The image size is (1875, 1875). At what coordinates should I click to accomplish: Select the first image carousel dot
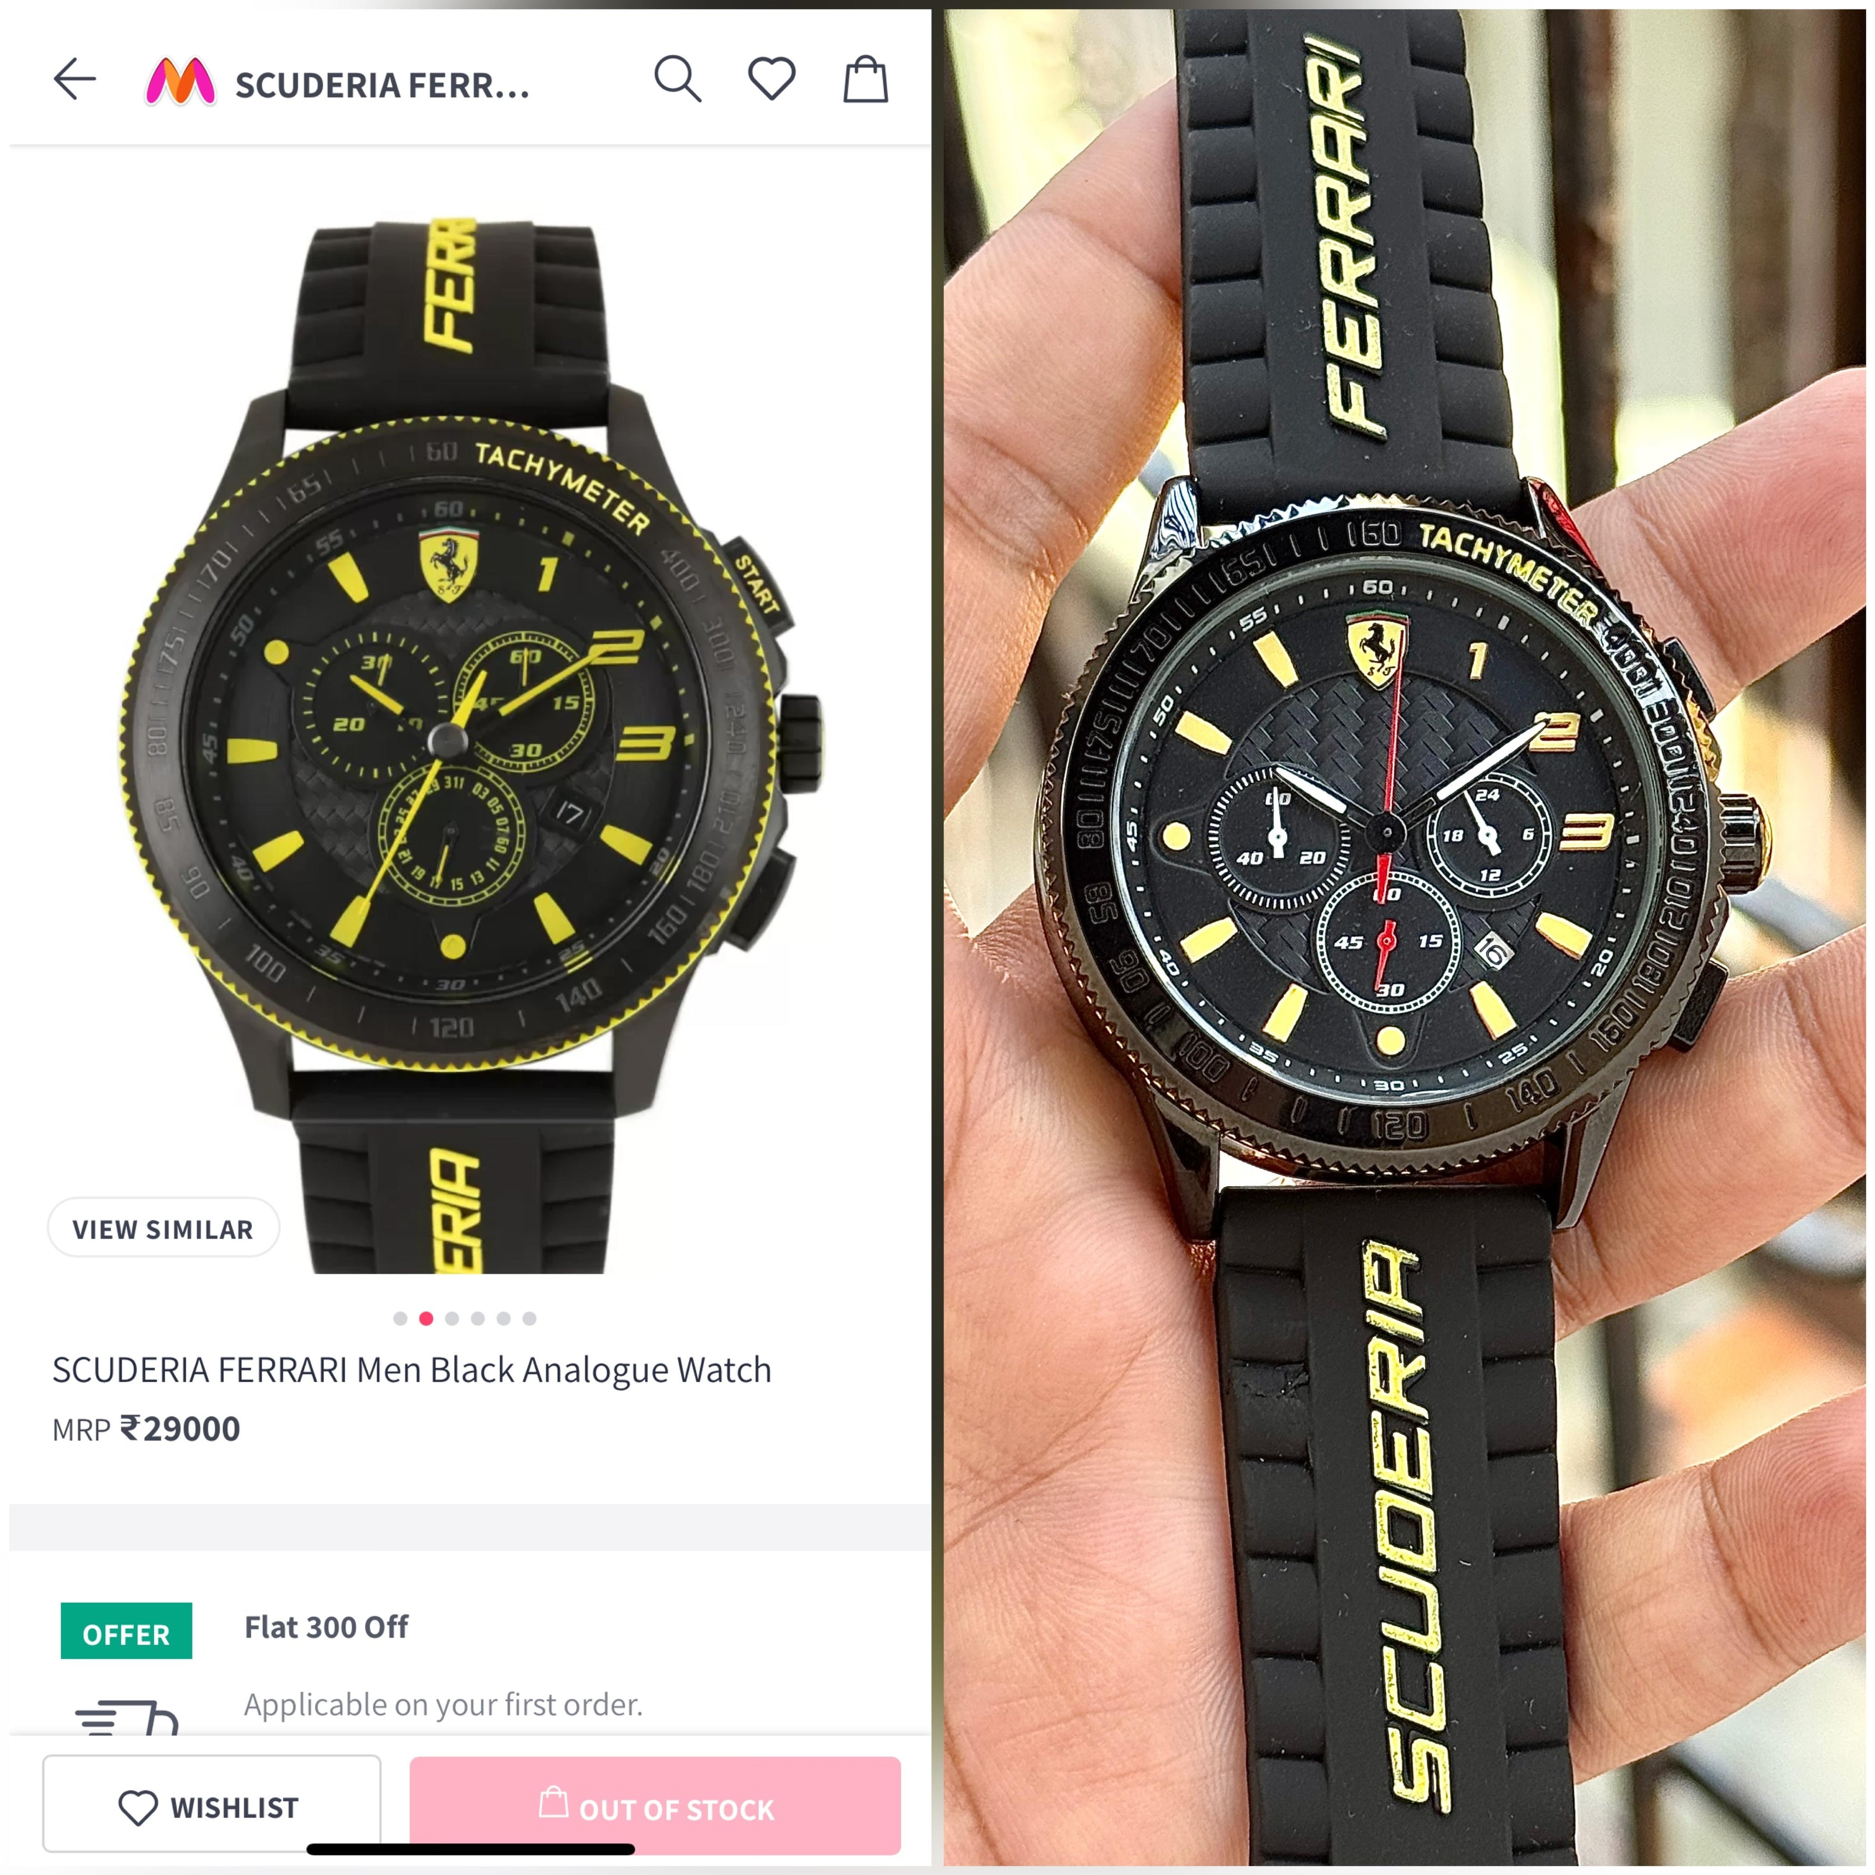[x=400, y=1318]
